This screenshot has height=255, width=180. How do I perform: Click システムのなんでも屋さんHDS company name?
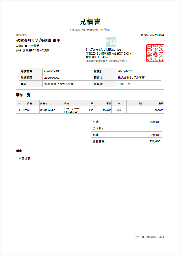(104, 50)
